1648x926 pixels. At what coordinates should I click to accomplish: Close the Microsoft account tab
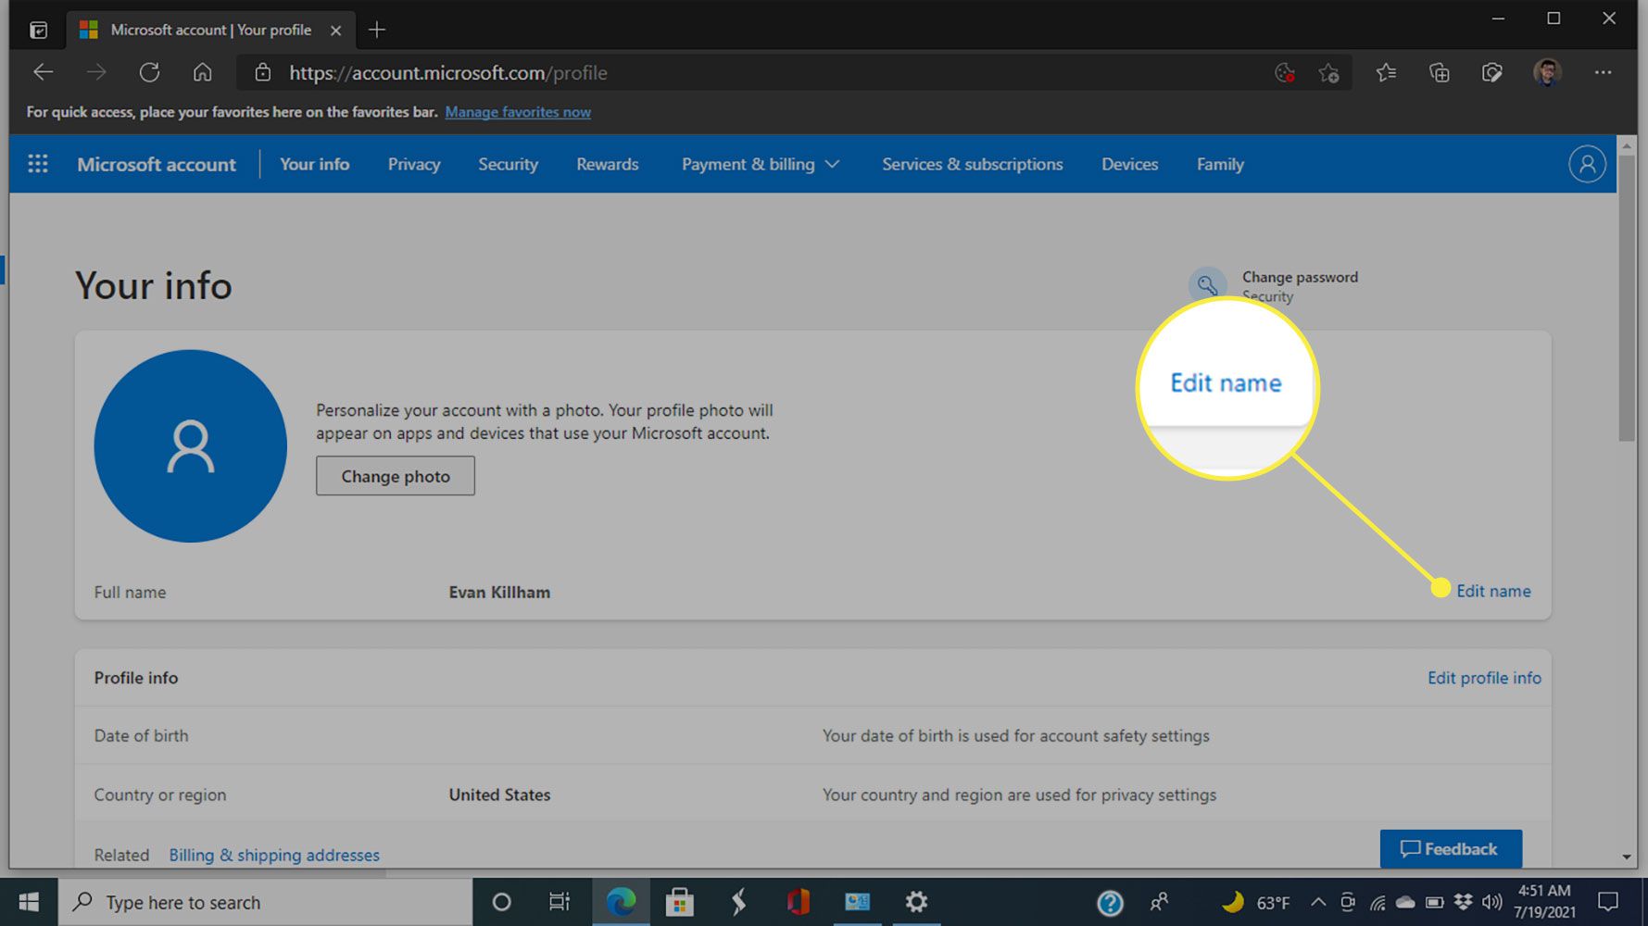tap(335, 30)
